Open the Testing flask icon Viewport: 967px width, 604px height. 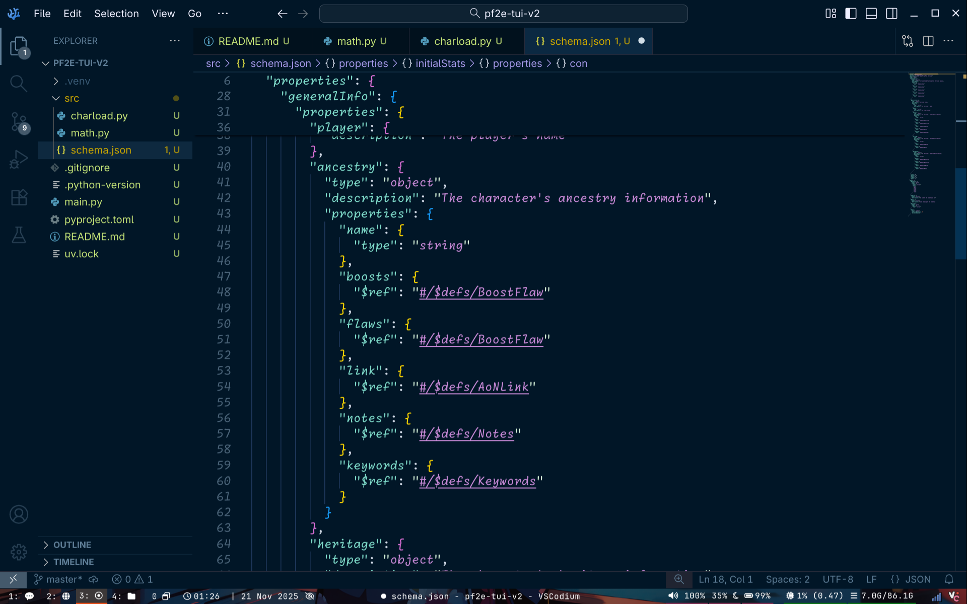coord(19,235)
